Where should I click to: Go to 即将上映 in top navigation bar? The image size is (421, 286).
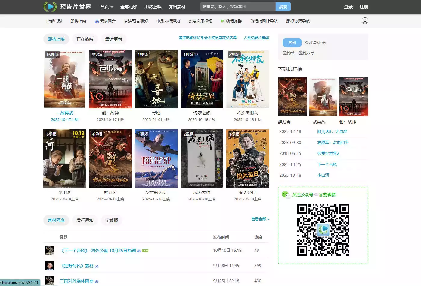pos(153,7)
